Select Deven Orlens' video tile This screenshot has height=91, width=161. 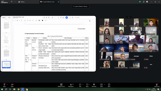point(136,39)
